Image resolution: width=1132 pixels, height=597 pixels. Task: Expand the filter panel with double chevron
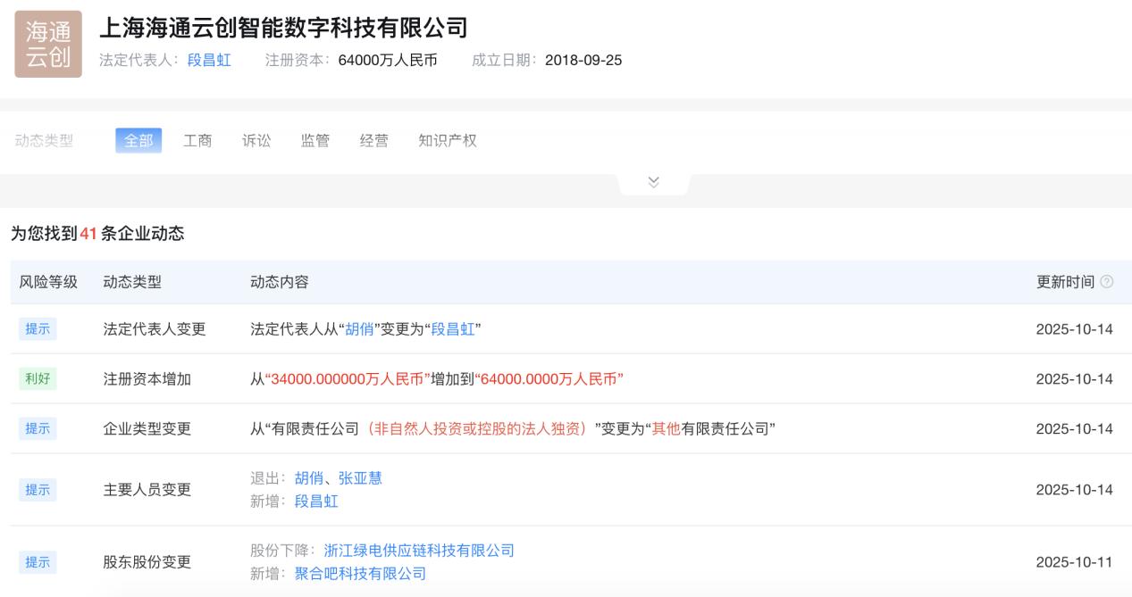(653, 182)
